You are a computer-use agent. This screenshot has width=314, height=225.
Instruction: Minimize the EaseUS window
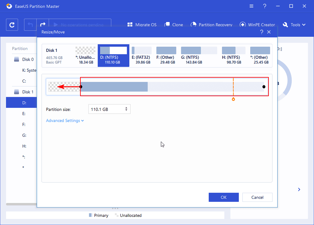click(278, 6)
